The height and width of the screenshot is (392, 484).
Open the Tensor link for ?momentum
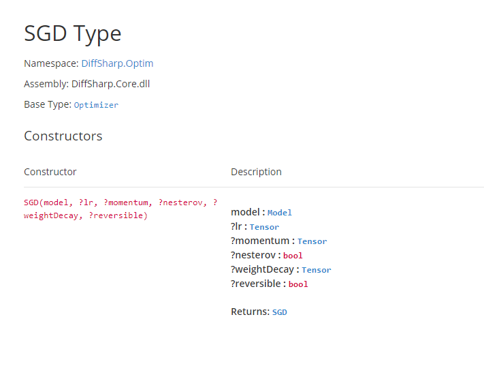pos(312,241)
